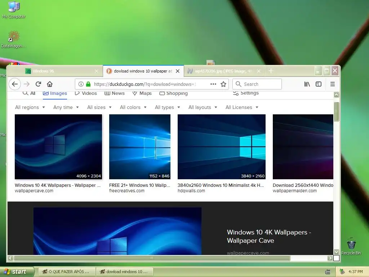Open DuckDuckGo Settings

coord(246,93)
